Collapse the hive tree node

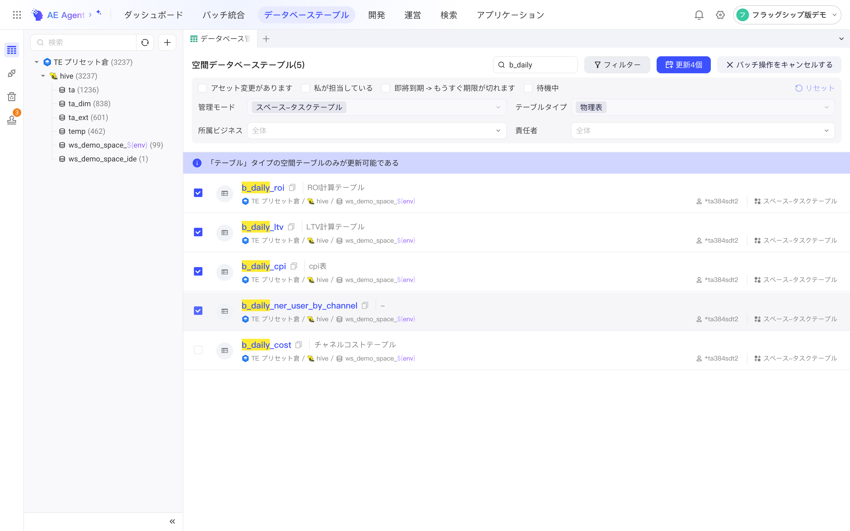click(x=43, y=76)
